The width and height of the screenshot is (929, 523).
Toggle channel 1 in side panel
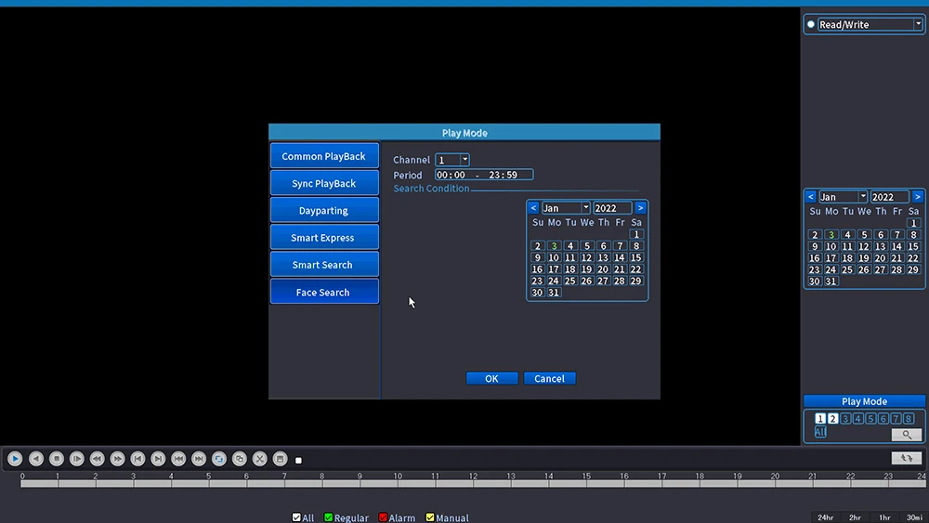[x=820, y=419]
